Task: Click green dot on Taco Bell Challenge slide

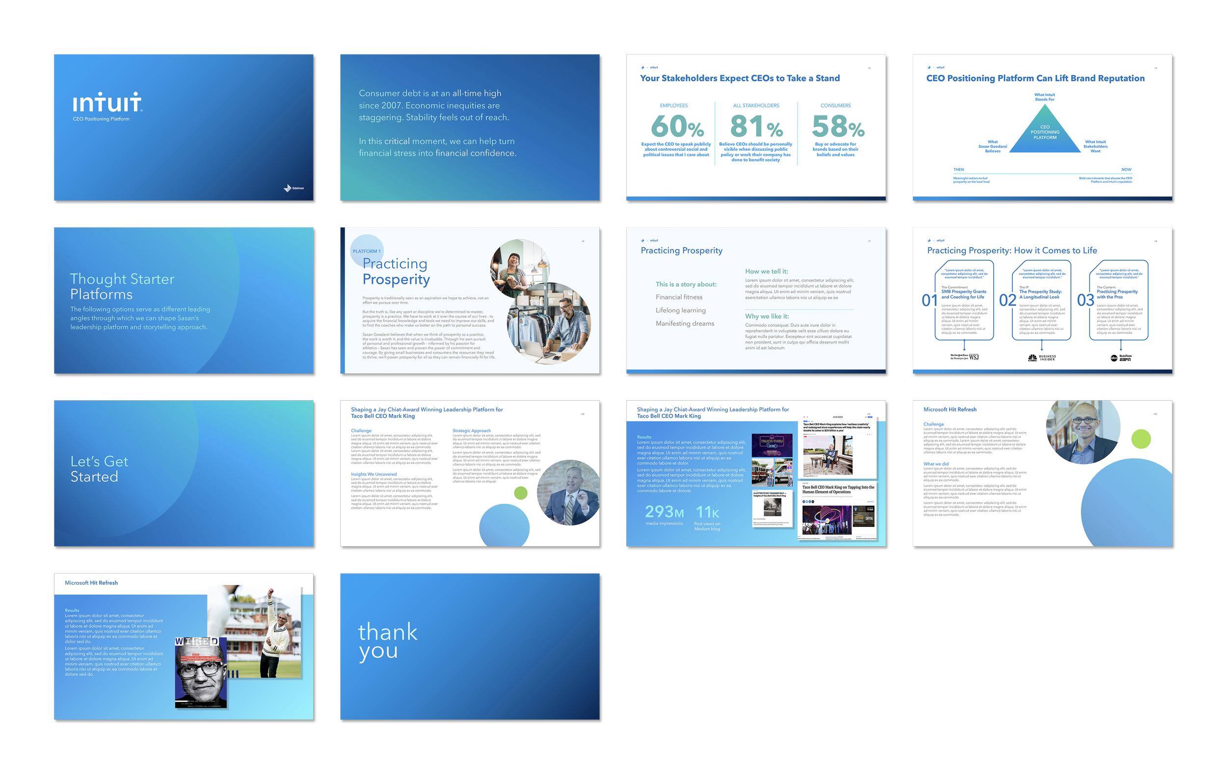Action: tap(520, 493)
